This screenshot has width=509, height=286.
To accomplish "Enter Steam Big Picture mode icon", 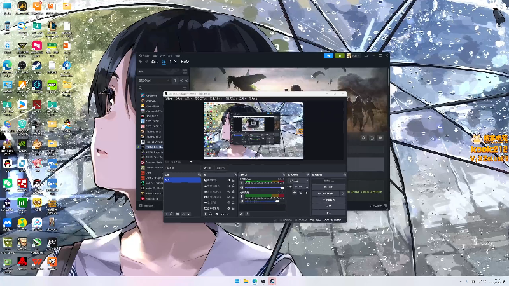I will 366,56.
